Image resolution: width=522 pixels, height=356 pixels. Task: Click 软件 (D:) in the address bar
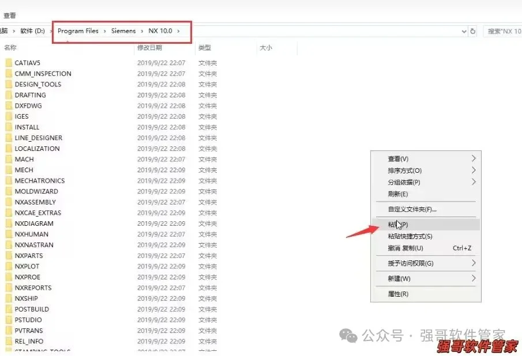pyautogui.click(x=32, y=31)
